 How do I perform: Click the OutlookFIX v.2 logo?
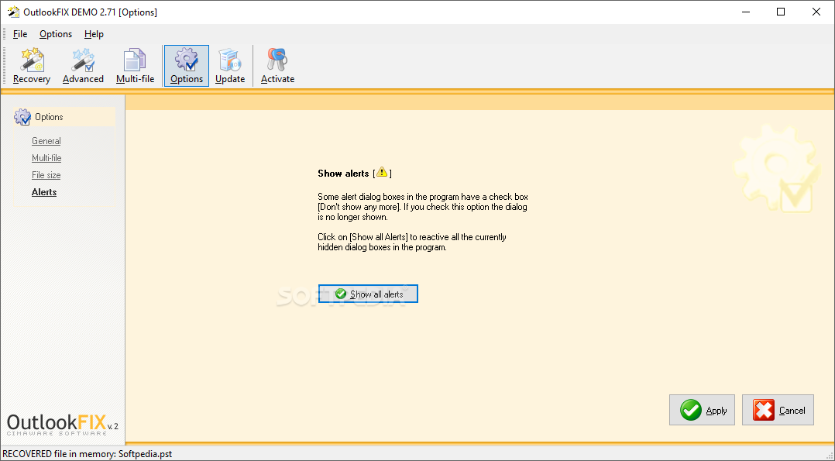point(62,425)
